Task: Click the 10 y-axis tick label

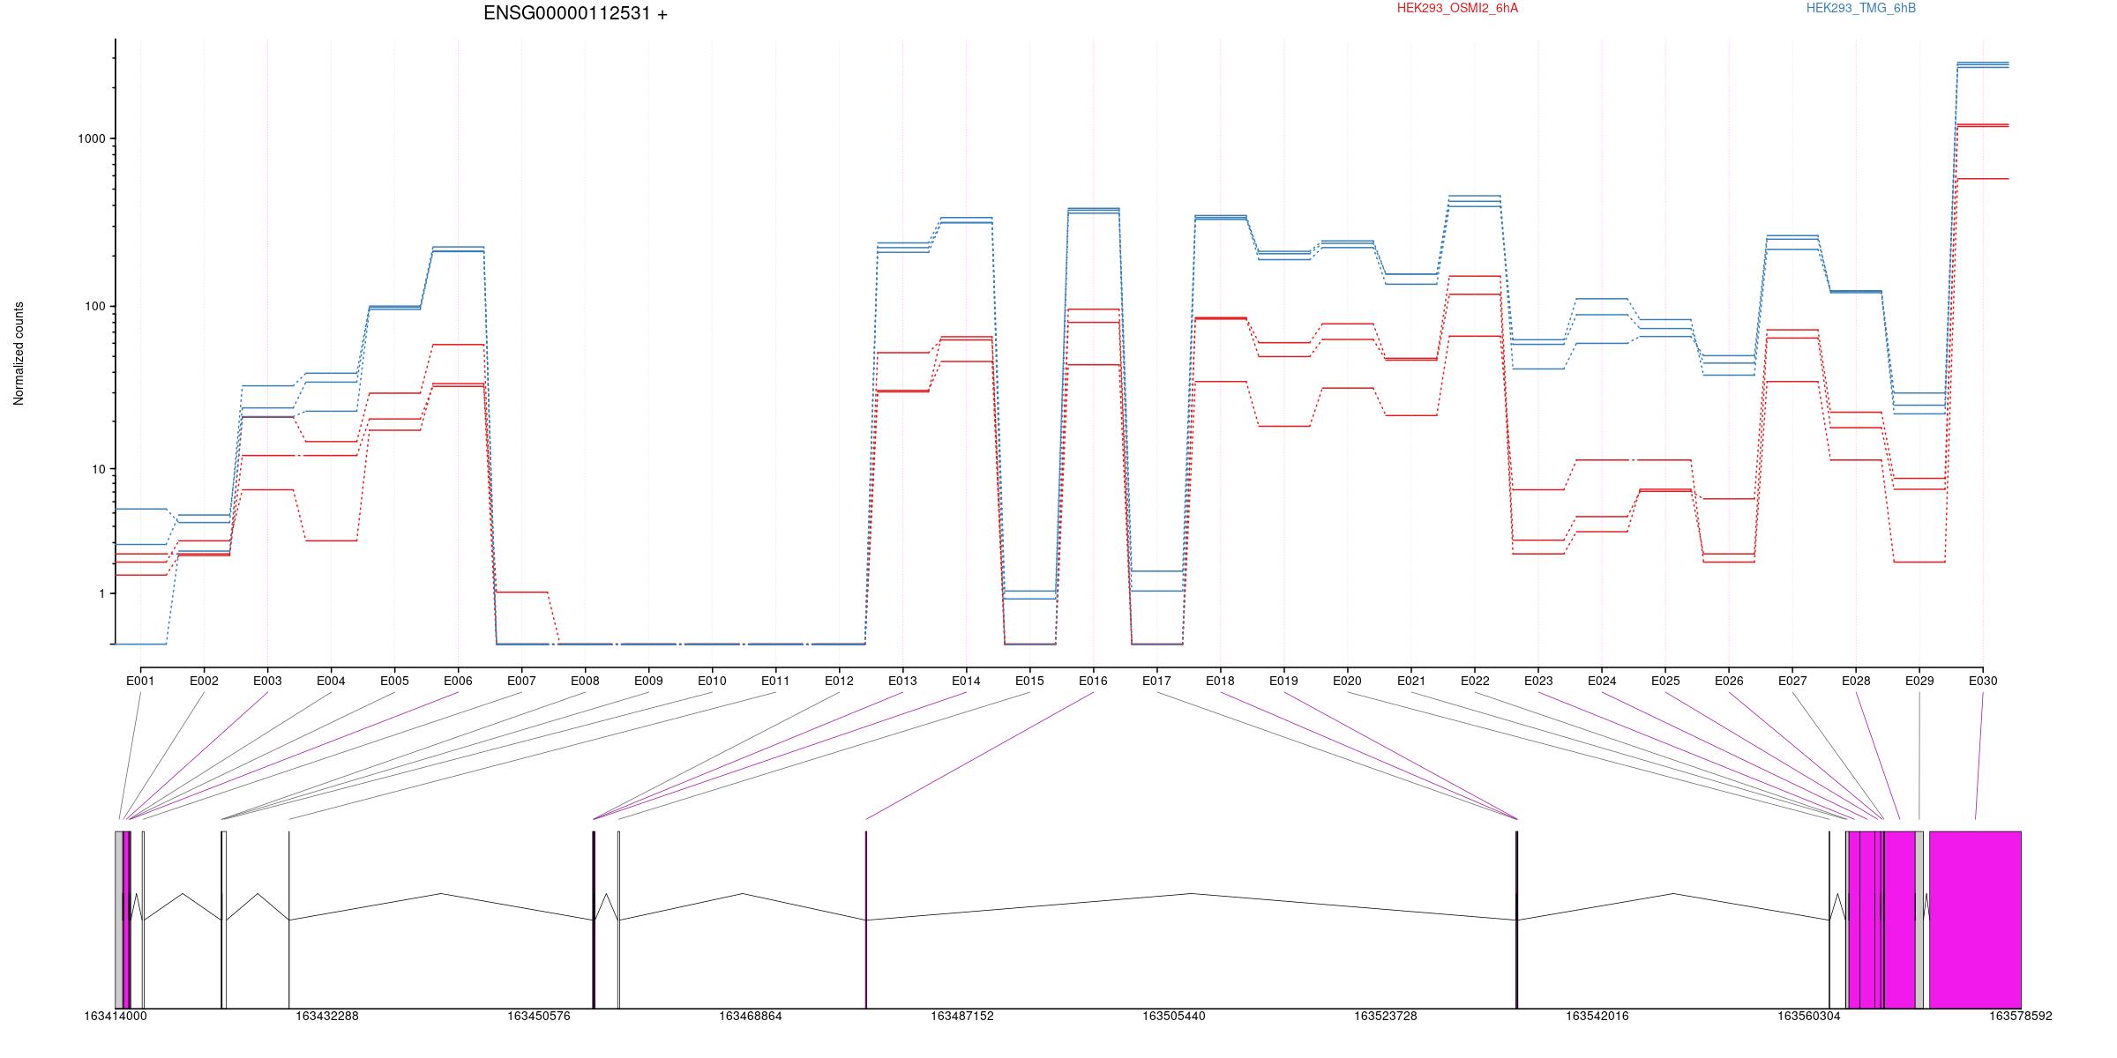Action: click(99, 469)
